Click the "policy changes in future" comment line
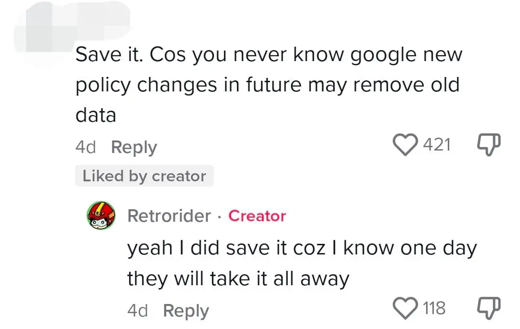520x329 pixels. pyautogui.click(x=267, y=86)
